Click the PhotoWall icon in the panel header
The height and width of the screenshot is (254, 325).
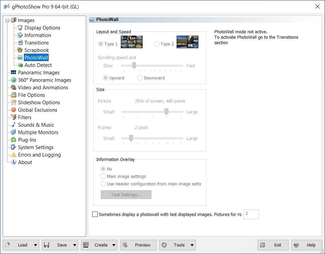point(92,20)
